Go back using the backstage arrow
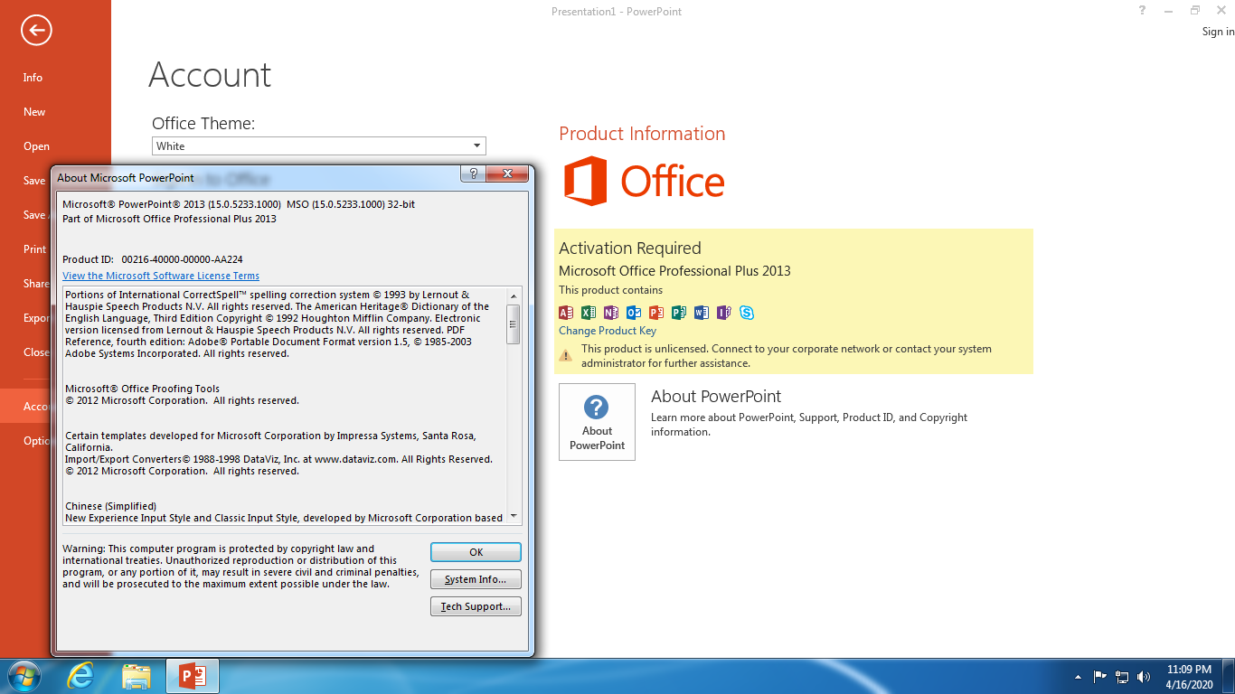1235x694 pixels. point(37,31)
